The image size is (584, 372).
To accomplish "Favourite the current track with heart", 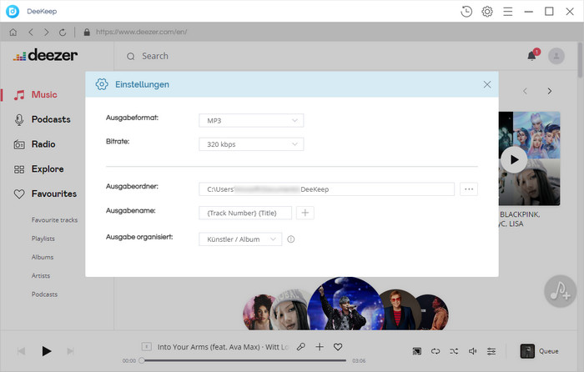I will coord(338,347).
